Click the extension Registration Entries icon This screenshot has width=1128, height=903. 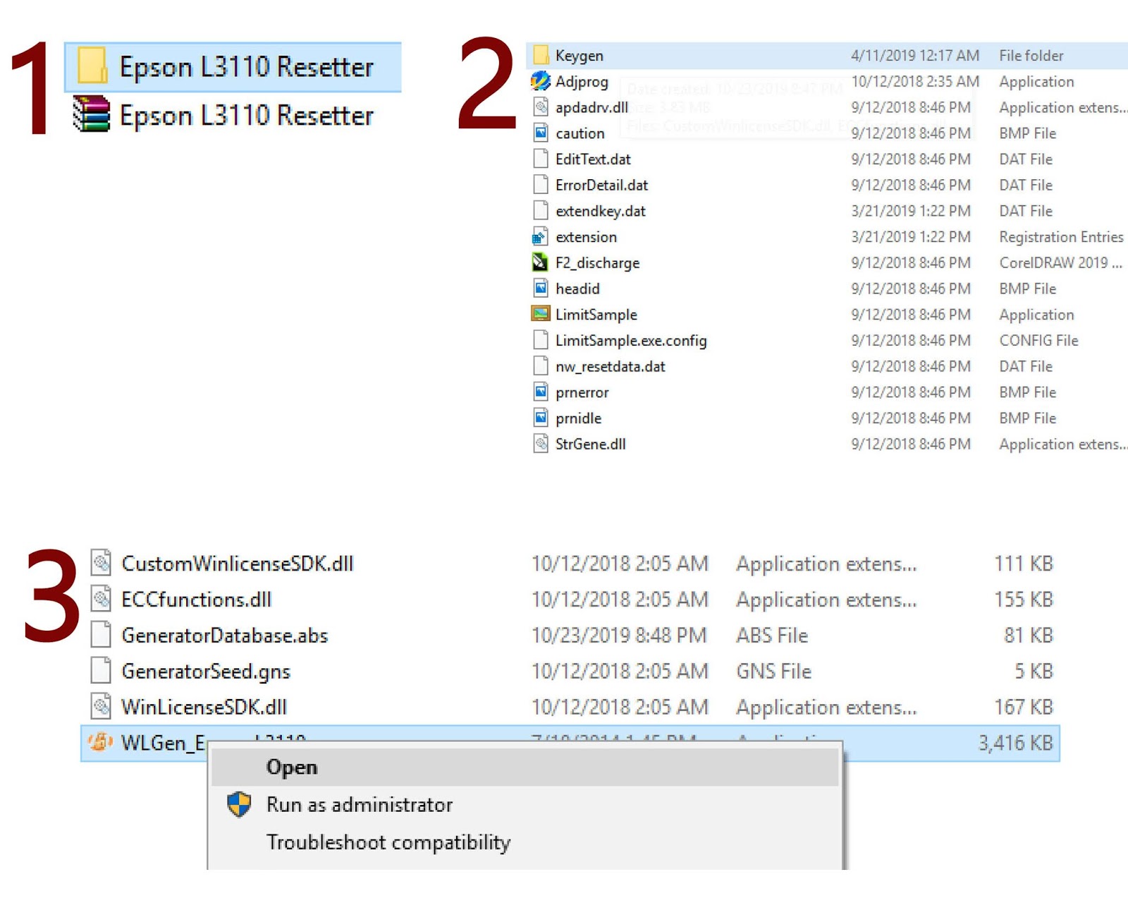click(539, 237)
